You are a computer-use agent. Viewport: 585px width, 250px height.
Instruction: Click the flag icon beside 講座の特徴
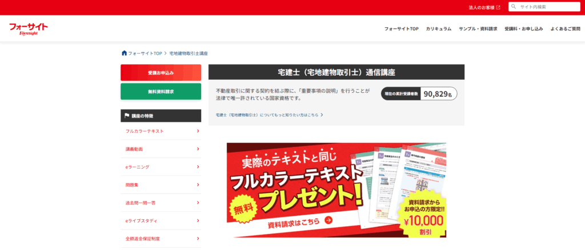coord(127,116)
